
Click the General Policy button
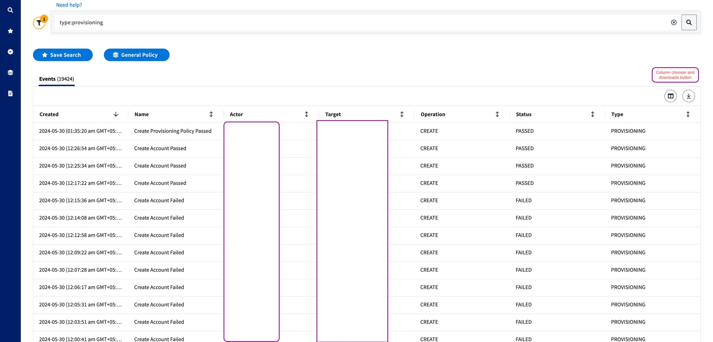click(136, 55)
